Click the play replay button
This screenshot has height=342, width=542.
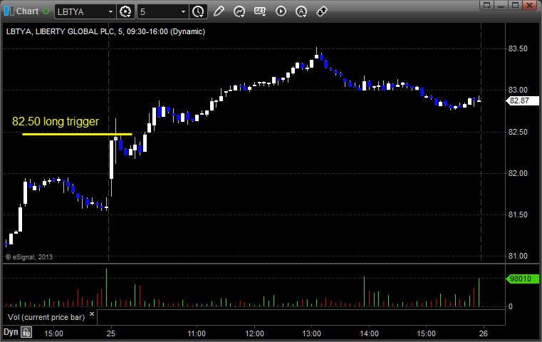pos(281,11)
